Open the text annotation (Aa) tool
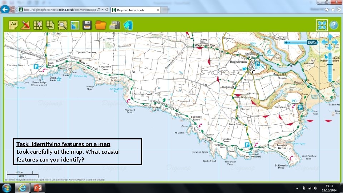The width and height of the screenshot is (343, 193). point(13,25)
